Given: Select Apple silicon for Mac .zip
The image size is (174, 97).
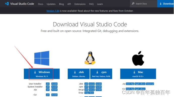Looking at the screenshot, I should [x=140, y=84].
